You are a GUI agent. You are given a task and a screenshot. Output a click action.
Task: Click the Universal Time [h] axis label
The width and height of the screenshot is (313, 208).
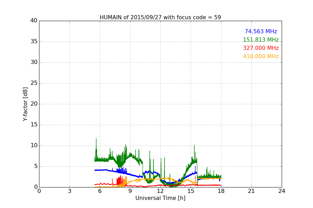pos(160,198)
